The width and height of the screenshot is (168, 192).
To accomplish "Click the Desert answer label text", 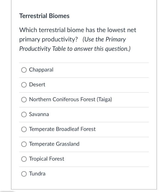I will click(x=37, y=85).
